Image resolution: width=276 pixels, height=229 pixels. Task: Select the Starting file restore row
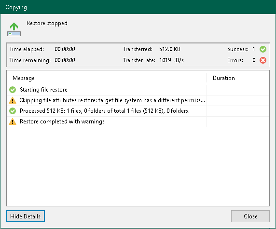click(138, 90)
